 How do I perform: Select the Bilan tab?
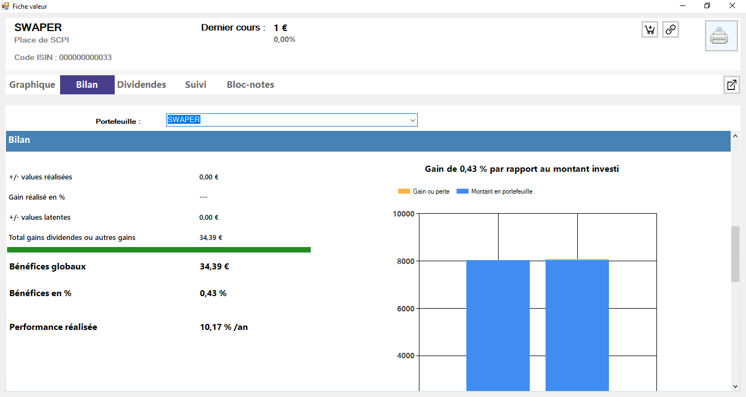(x=87, y=85)
